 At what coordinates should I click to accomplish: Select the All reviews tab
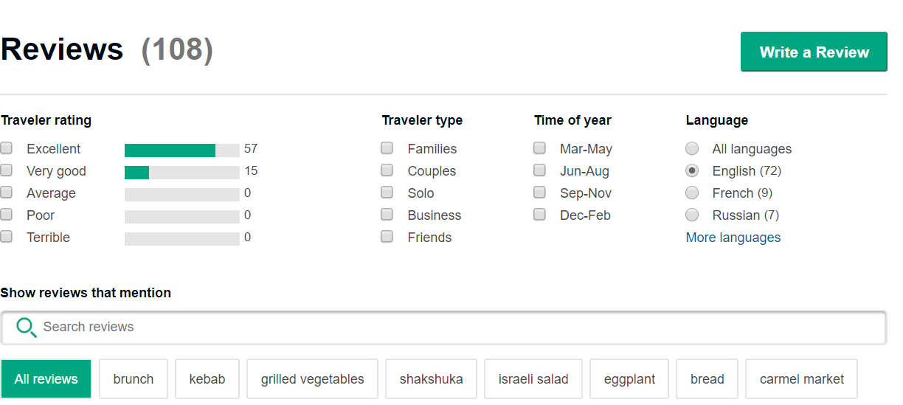click(x=46, y=379)
